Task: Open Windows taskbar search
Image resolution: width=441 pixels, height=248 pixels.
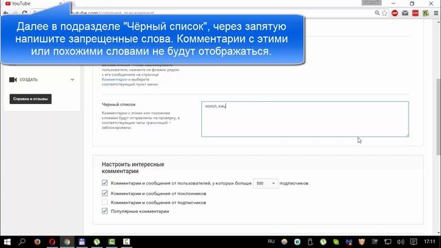Action: (x=22, y=242)
